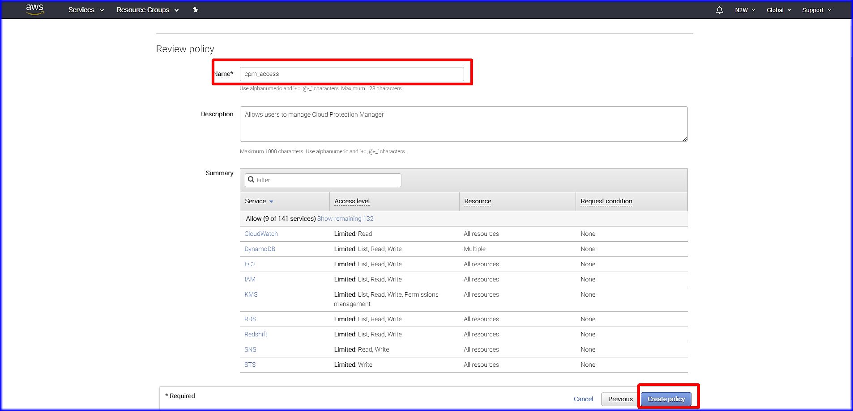Viewport: 853px width, 411px height.
Task: Open the N2W account menu
Action: [x=745, y=10]
